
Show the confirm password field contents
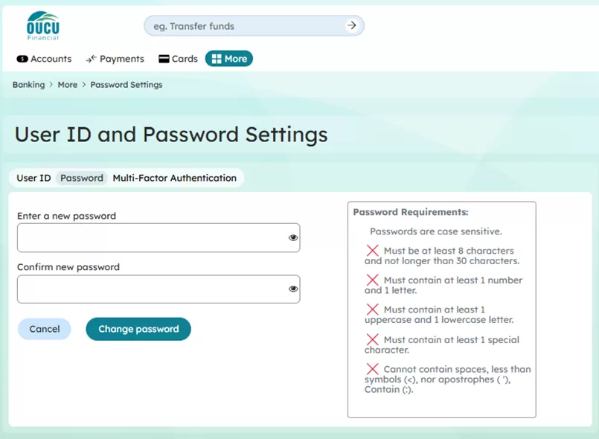click(292, 289)
